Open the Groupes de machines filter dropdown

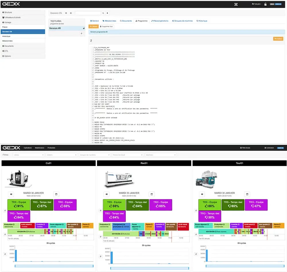95,155
